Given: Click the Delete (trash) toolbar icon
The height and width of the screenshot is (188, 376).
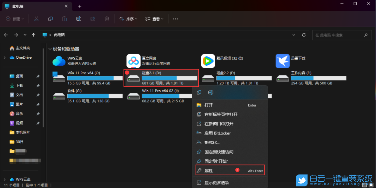Looking at the screenshot, I should (107, 19).
